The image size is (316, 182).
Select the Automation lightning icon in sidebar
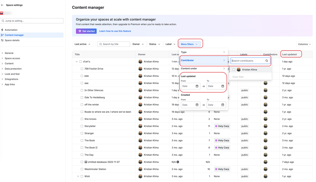(x=3, y=30)
